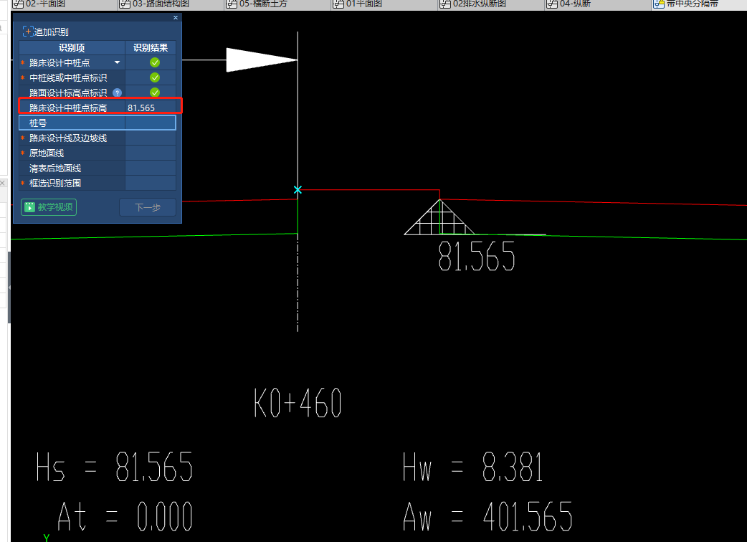Image resolution: width=747 pixels, height=542 pixels.
Task: Click the 81.565 value in 路床设计中桩点标高 row
Action: (x=141, y=108)
